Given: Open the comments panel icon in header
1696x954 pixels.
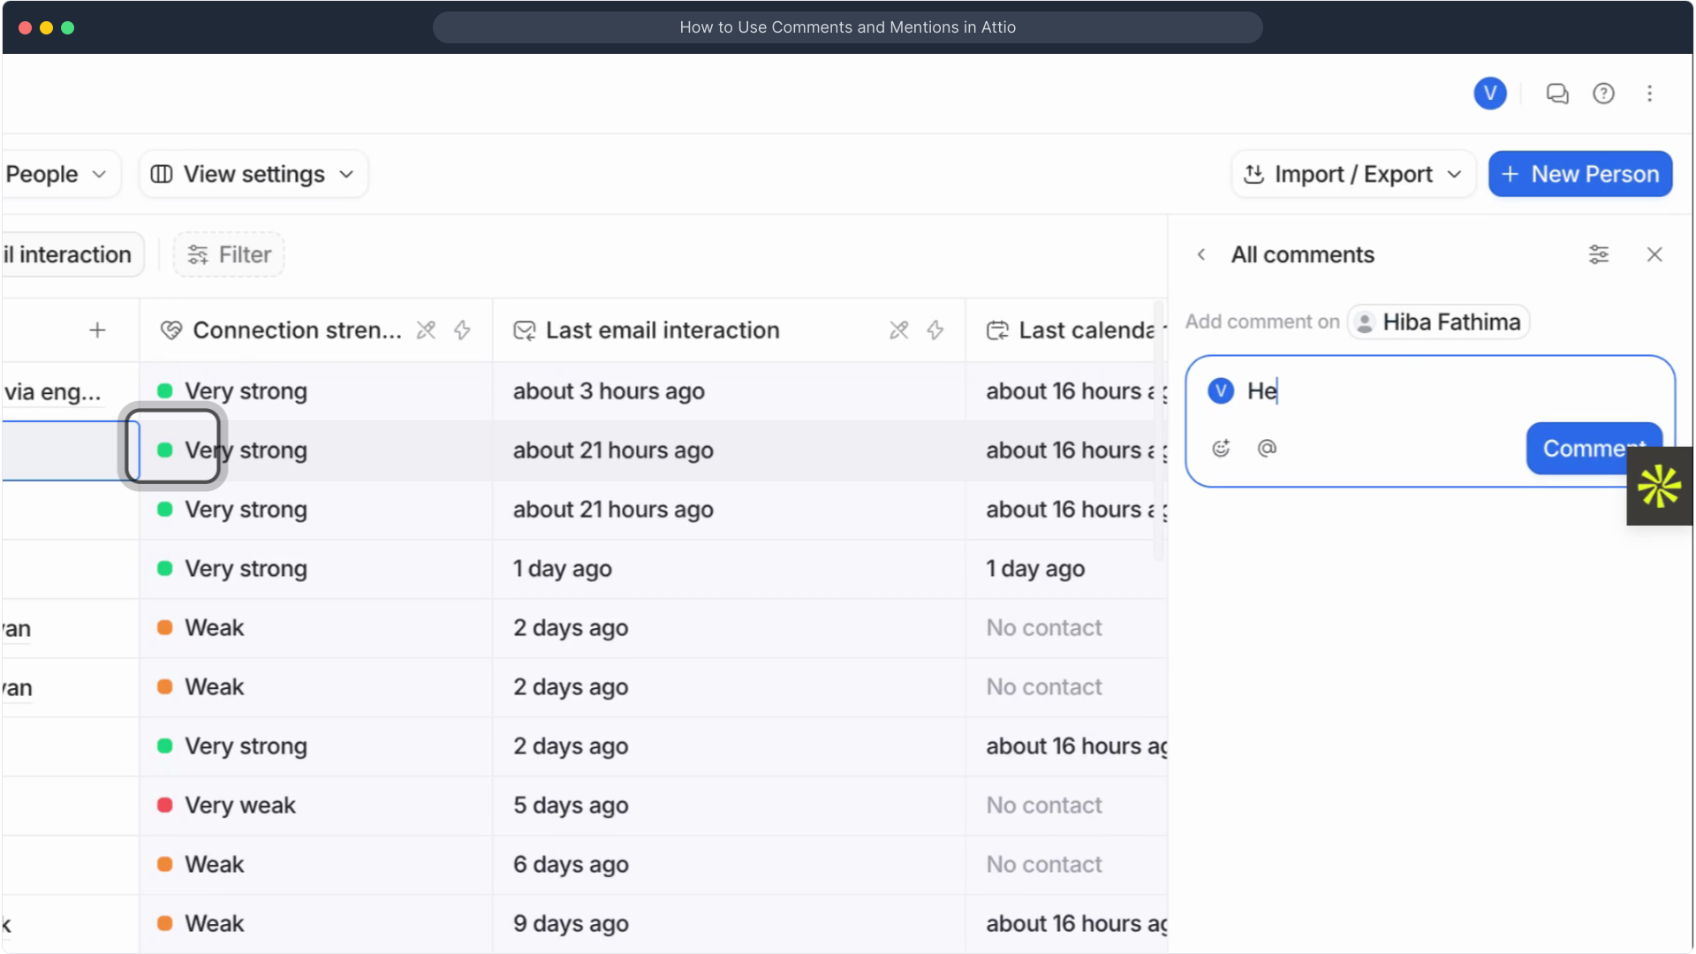Looking at the screenshot, I should click(x=1557, y=94).
